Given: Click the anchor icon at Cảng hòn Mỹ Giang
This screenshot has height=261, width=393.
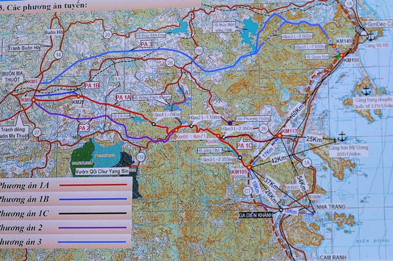Looking at the screenshot, I should (x=341, y=137).
